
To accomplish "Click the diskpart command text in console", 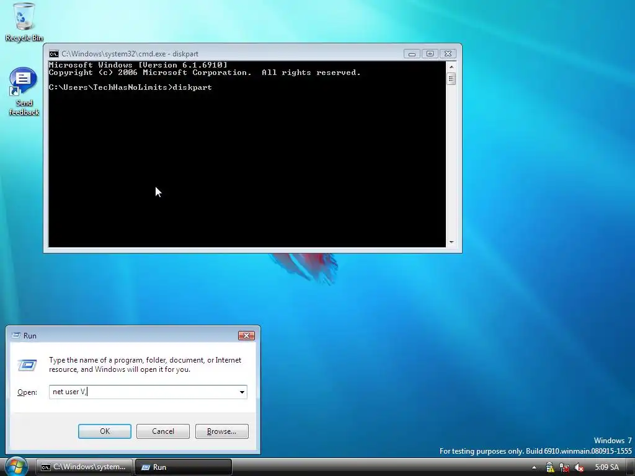I will pyautogui.click(x=192, y=87).
